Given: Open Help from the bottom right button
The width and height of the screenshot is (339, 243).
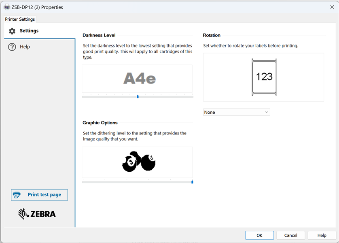Looking at the screenshot, I should [x=322, y=235].
